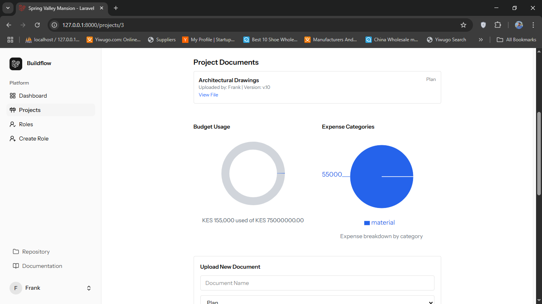Focus the Document Name input field

click(317, 283)
